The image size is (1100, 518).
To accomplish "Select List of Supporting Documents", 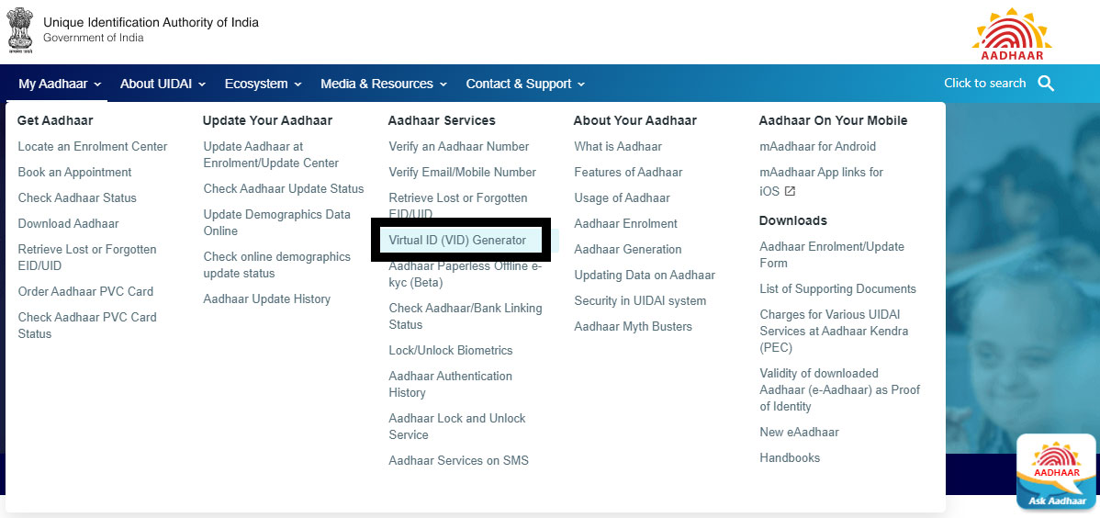I will [837, 289].
